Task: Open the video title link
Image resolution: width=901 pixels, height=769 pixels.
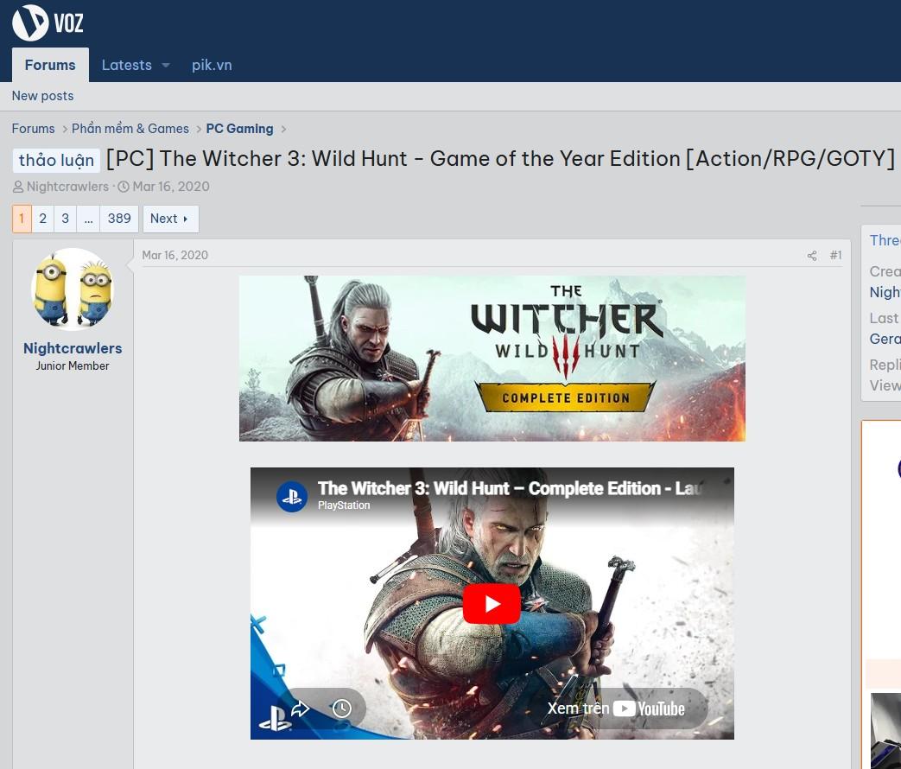Action: pyautogui.click(x=509, y=488)
